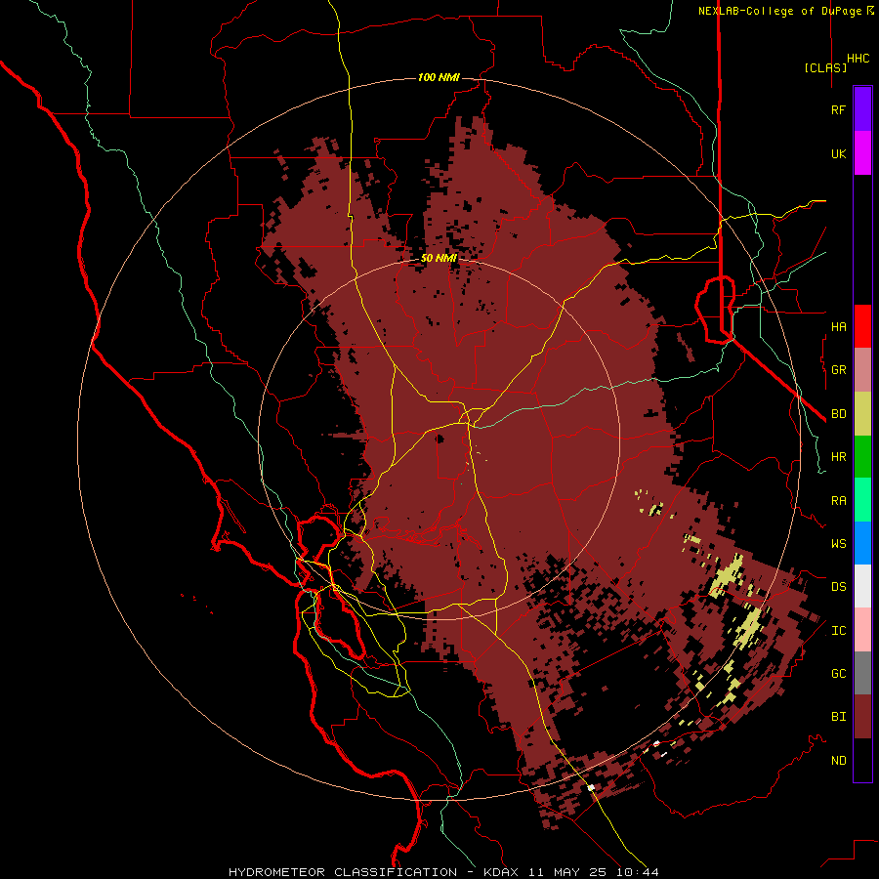Click the 'HA' legend label
This screenshot has width=879, height=879.
pos(838,326)
